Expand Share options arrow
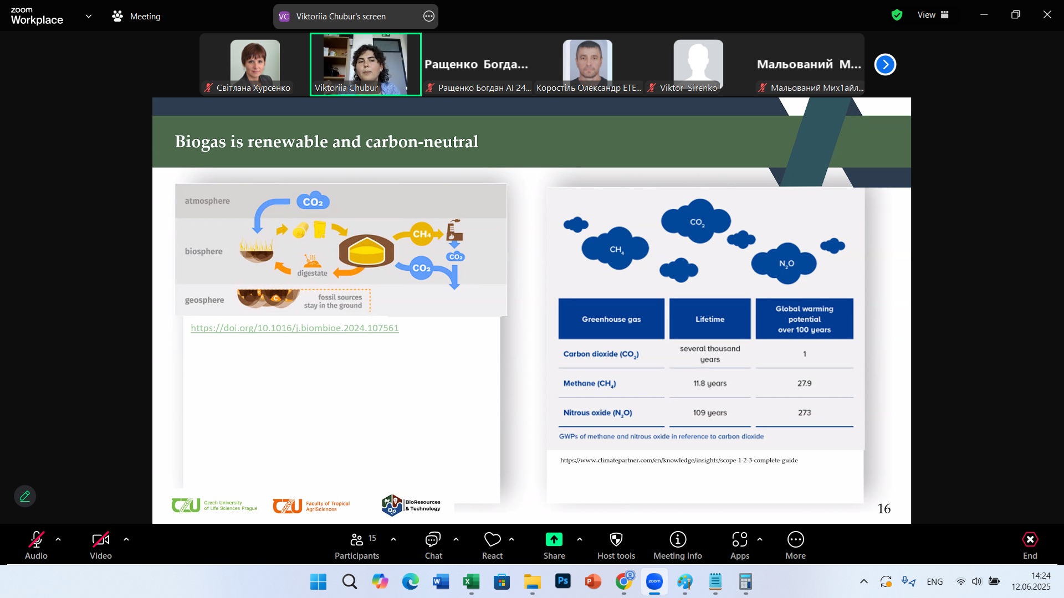The height and width of the screenshot is (598, 1064). coord(580,539)
